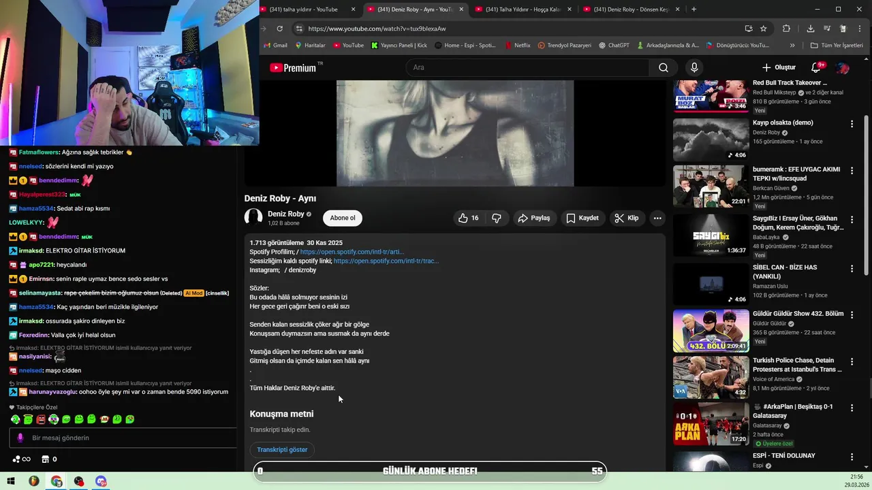
Task: Click chat username harunayvazoglu
Action: pos(53,392)
